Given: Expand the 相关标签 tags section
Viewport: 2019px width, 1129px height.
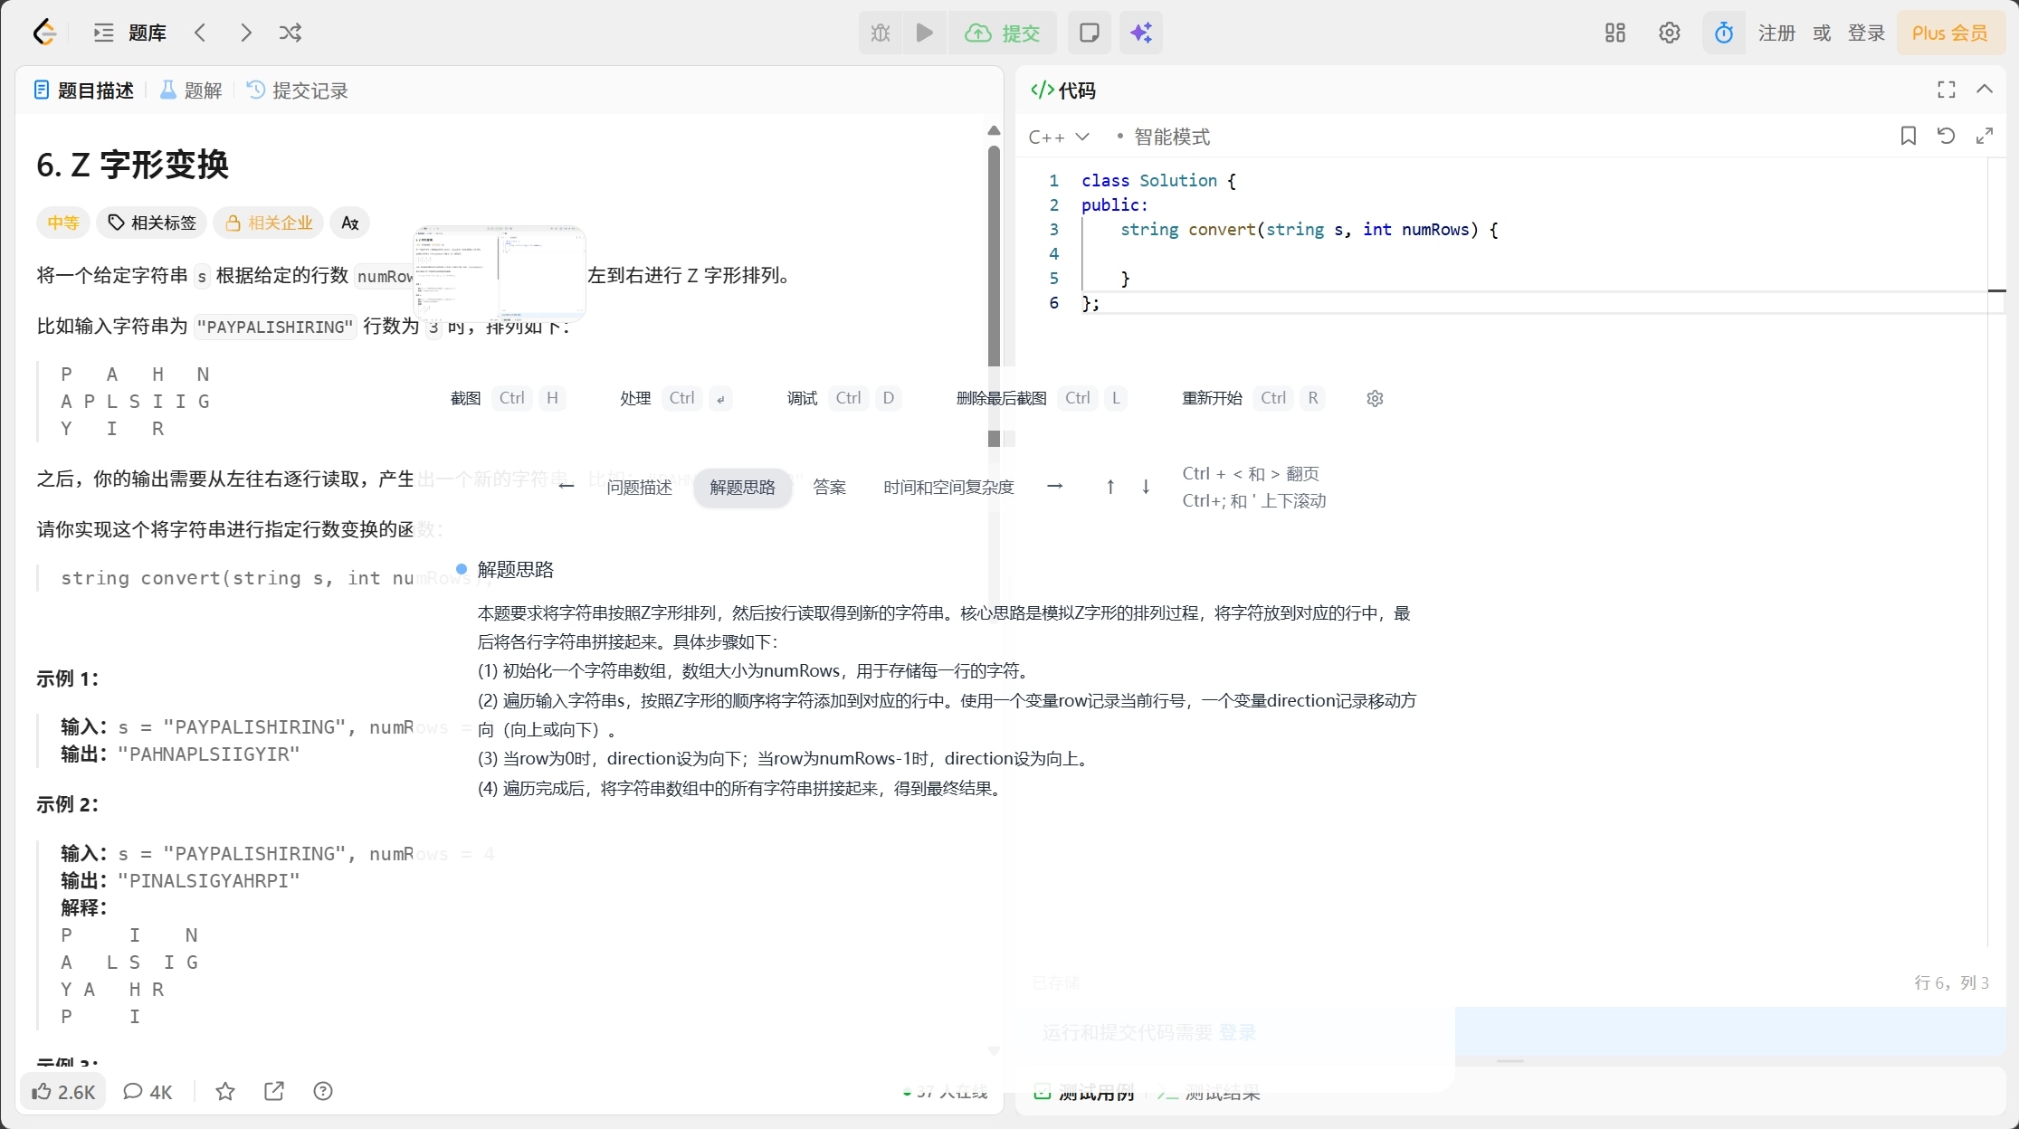Looking at the screenshot, I should pos(151,223).
